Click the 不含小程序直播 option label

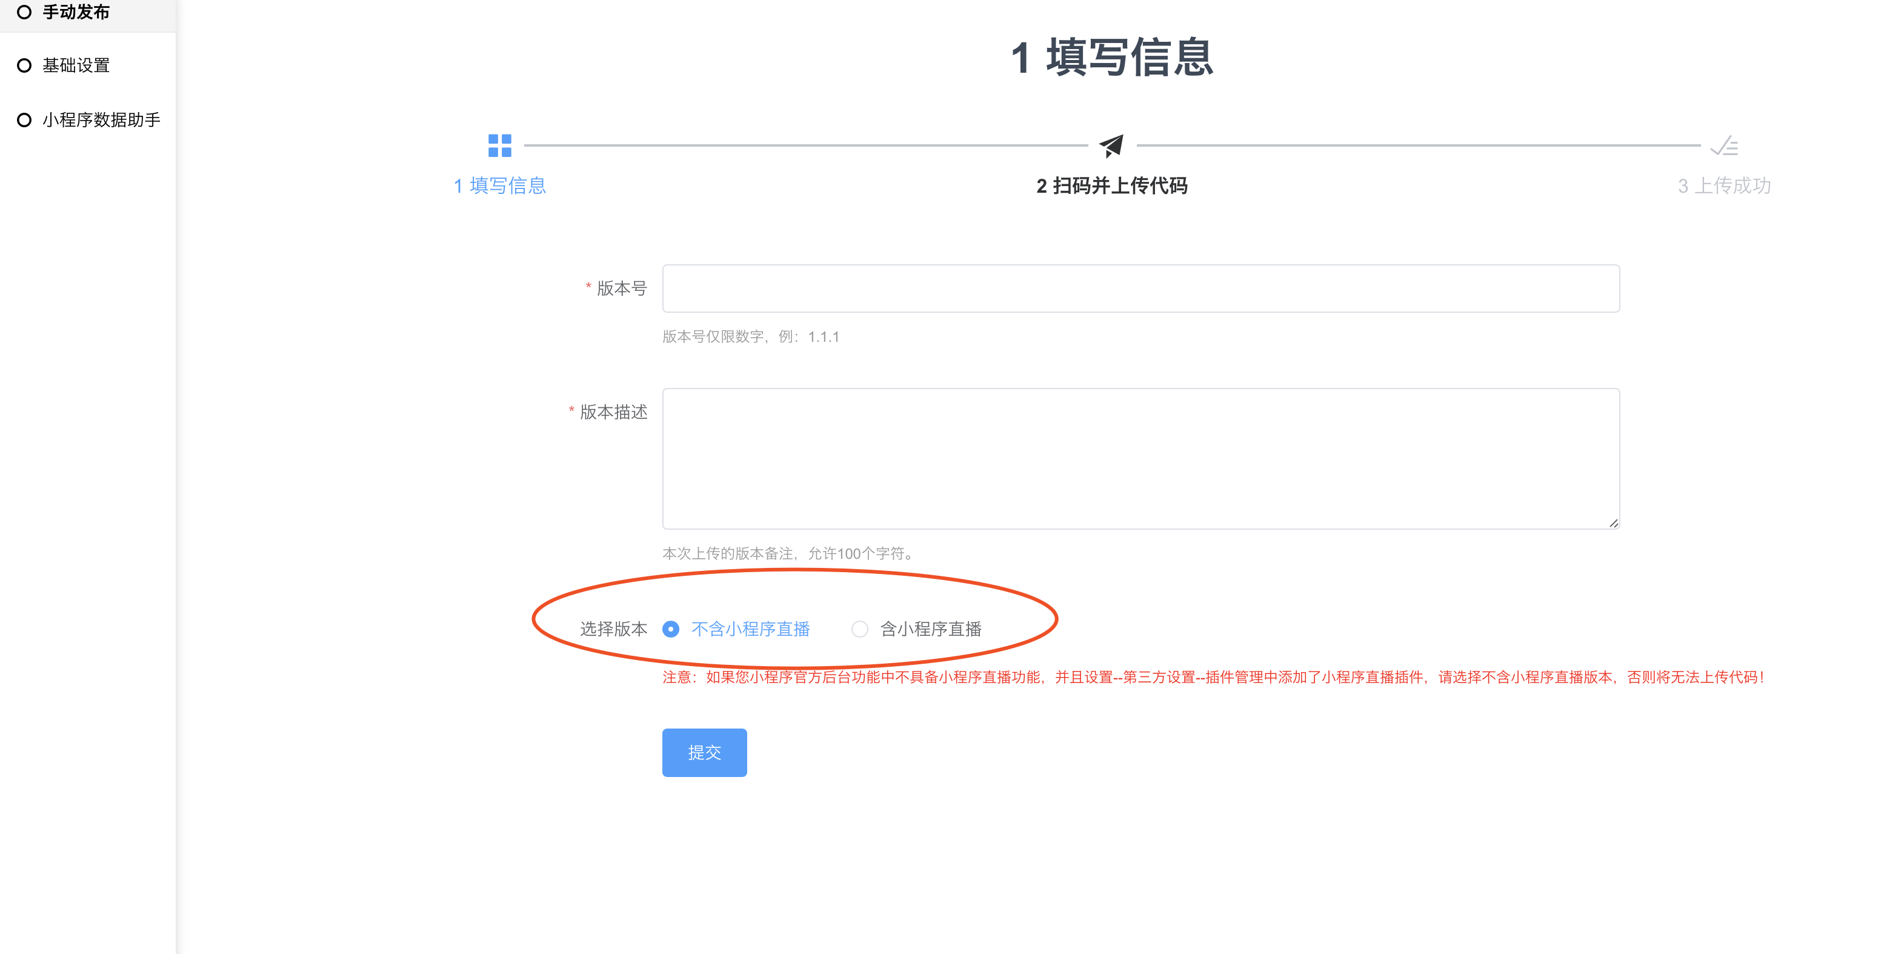coord(750,629)
